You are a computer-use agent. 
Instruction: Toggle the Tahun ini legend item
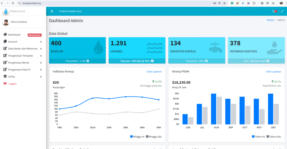pyautogui.click(x=258, y=137)
